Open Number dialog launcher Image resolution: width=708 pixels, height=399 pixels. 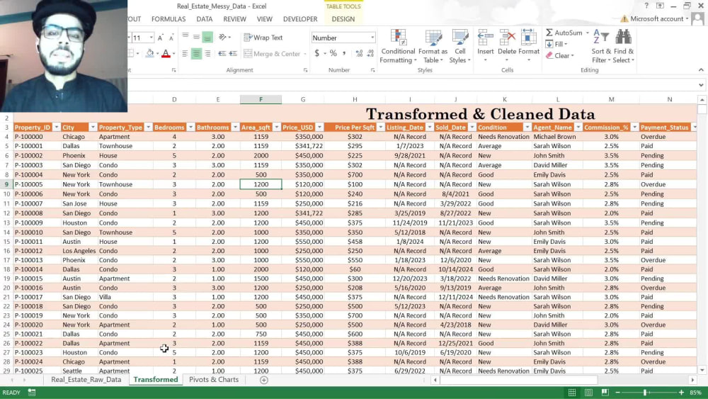(x=373, y=70)
